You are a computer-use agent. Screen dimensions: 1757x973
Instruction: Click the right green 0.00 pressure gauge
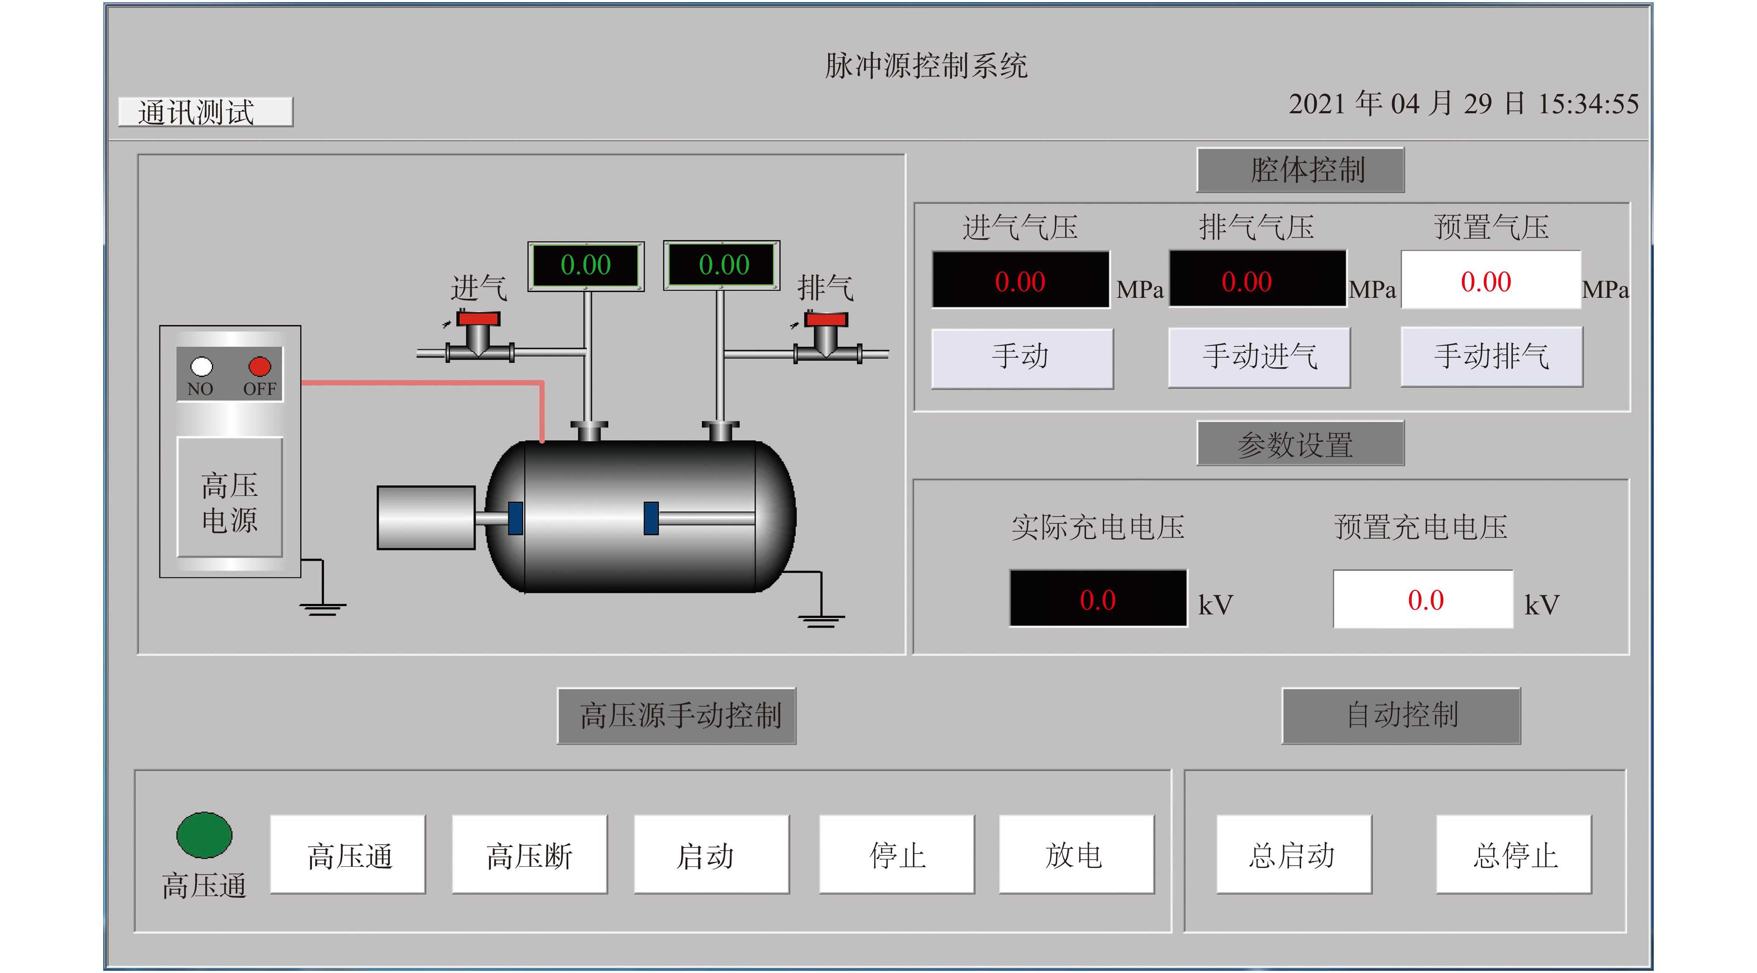pos(722,265)
